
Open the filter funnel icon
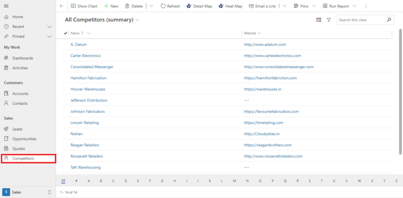coord(328,20)
